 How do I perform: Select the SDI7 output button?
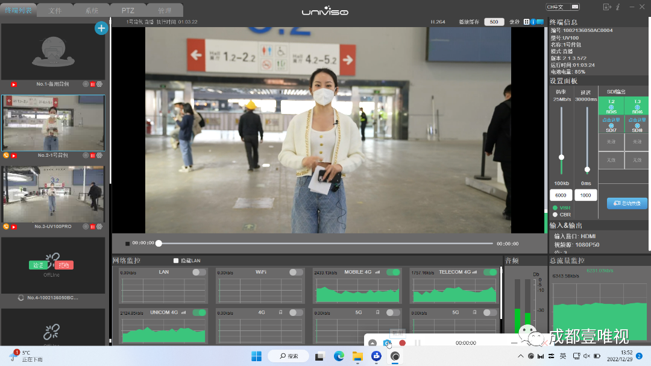[611, 125]
